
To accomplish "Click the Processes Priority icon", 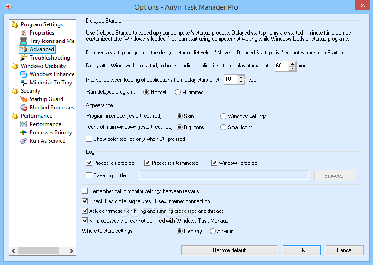I will [24, 132].
